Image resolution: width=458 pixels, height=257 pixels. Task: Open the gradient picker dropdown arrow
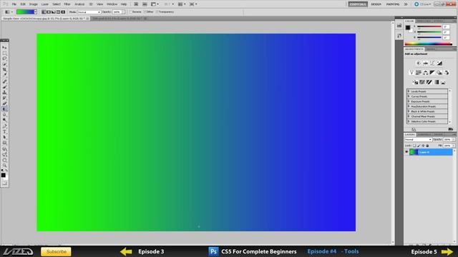(x=35, y=12)
